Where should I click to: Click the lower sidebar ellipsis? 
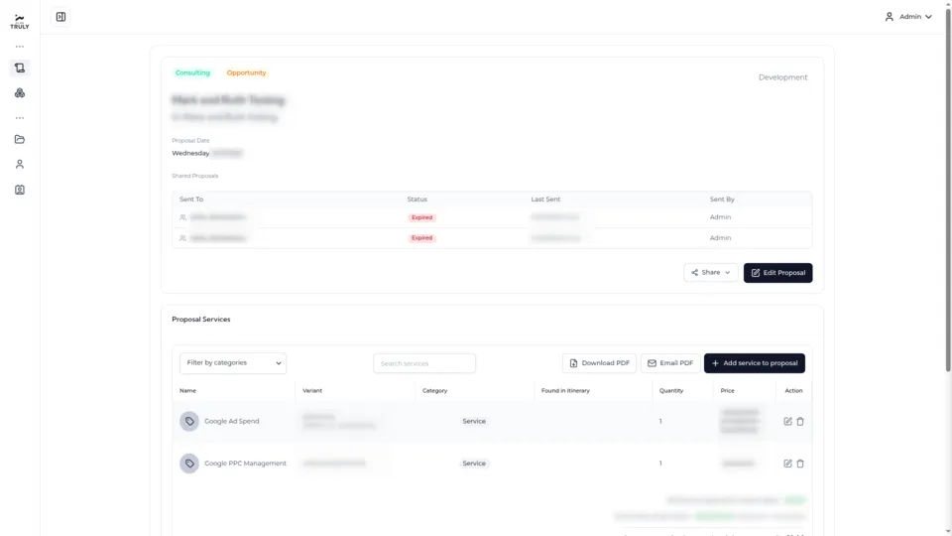click(x=20, y=118)
